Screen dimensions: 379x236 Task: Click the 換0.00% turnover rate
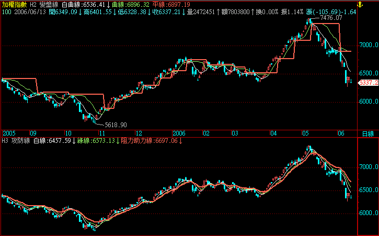point(267,12)
